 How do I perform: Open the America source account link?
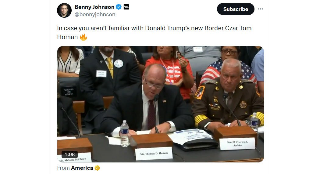tap(82, 168)
